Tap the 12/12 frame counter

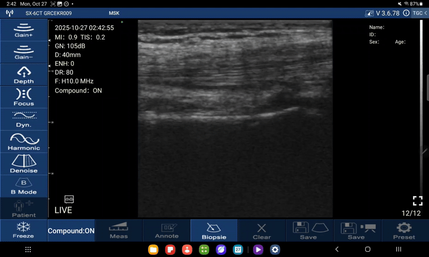tap(411, 213)
